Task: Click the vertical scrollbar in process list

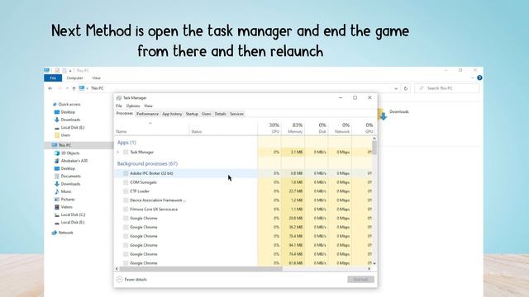Action: (374, 148)
